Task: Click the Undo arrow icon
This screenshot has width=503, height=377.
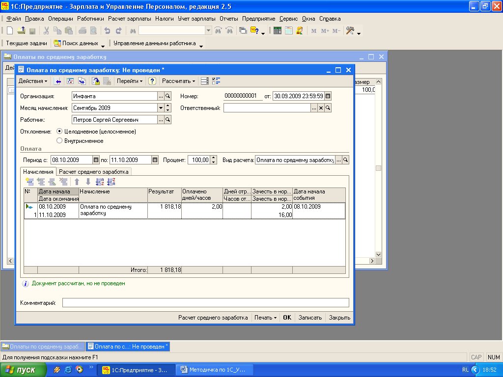Action: pos(107,30)
